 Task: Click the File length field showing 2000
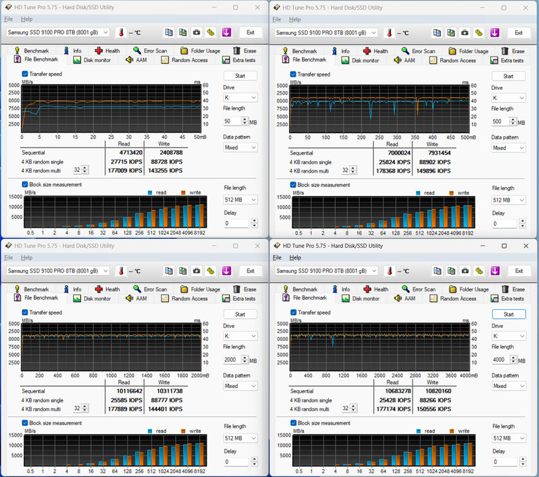[x=232, y=359]
